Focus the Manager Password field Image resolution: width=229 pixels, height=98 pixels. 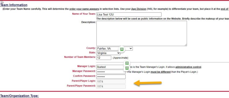pos(111,72)
